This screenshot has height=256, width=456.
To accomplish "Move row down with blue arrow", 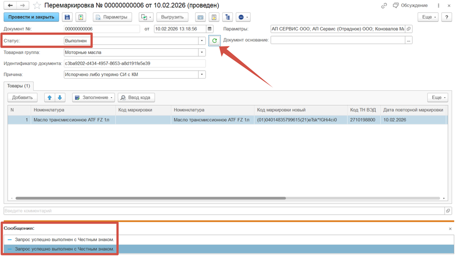I will pyautogui.click(x=60, y=97).
